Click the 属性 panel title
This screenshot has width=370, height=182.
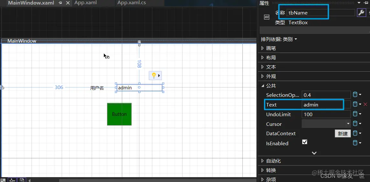(x=264, y=3)
